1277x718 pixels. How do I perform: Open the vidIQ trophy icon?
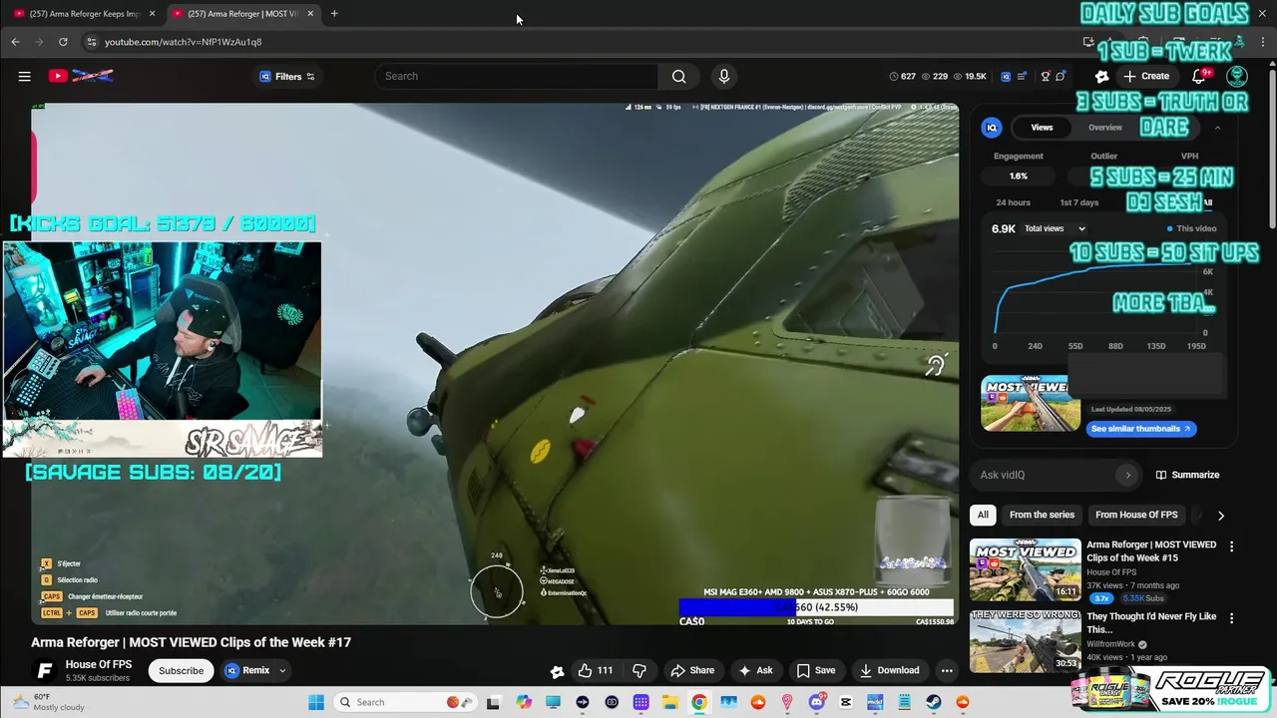point(1046,77)
